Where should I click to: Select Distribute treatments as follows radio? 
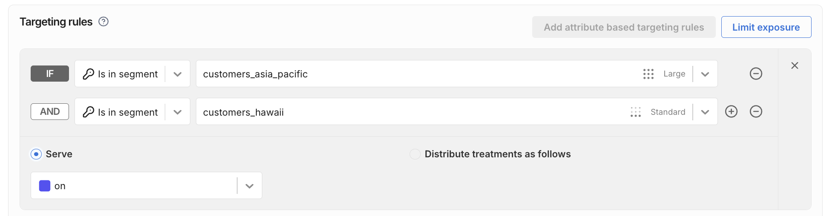(x=415, y=154)
